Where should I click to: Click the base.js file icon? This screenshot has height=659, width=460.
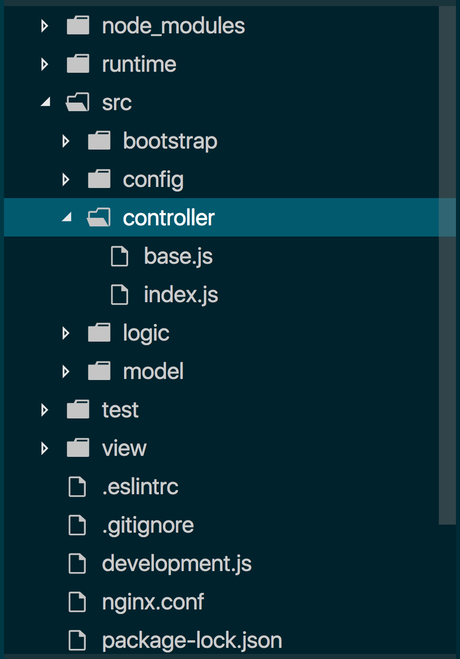(x=120, y=256)
